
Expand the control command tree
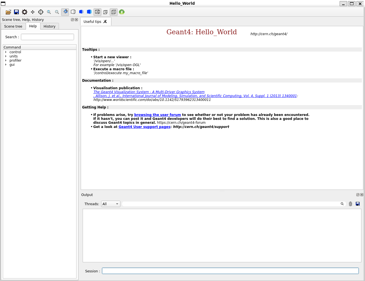[6, 52]
